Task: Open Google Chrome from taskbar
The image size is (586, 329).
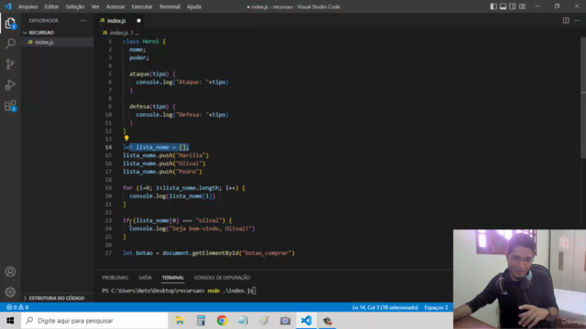Action: [x=222, y=321]
